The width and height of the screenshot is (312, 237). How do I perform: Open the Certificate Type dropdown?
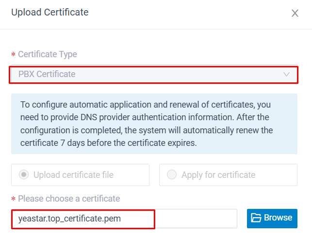coord(154,74)
